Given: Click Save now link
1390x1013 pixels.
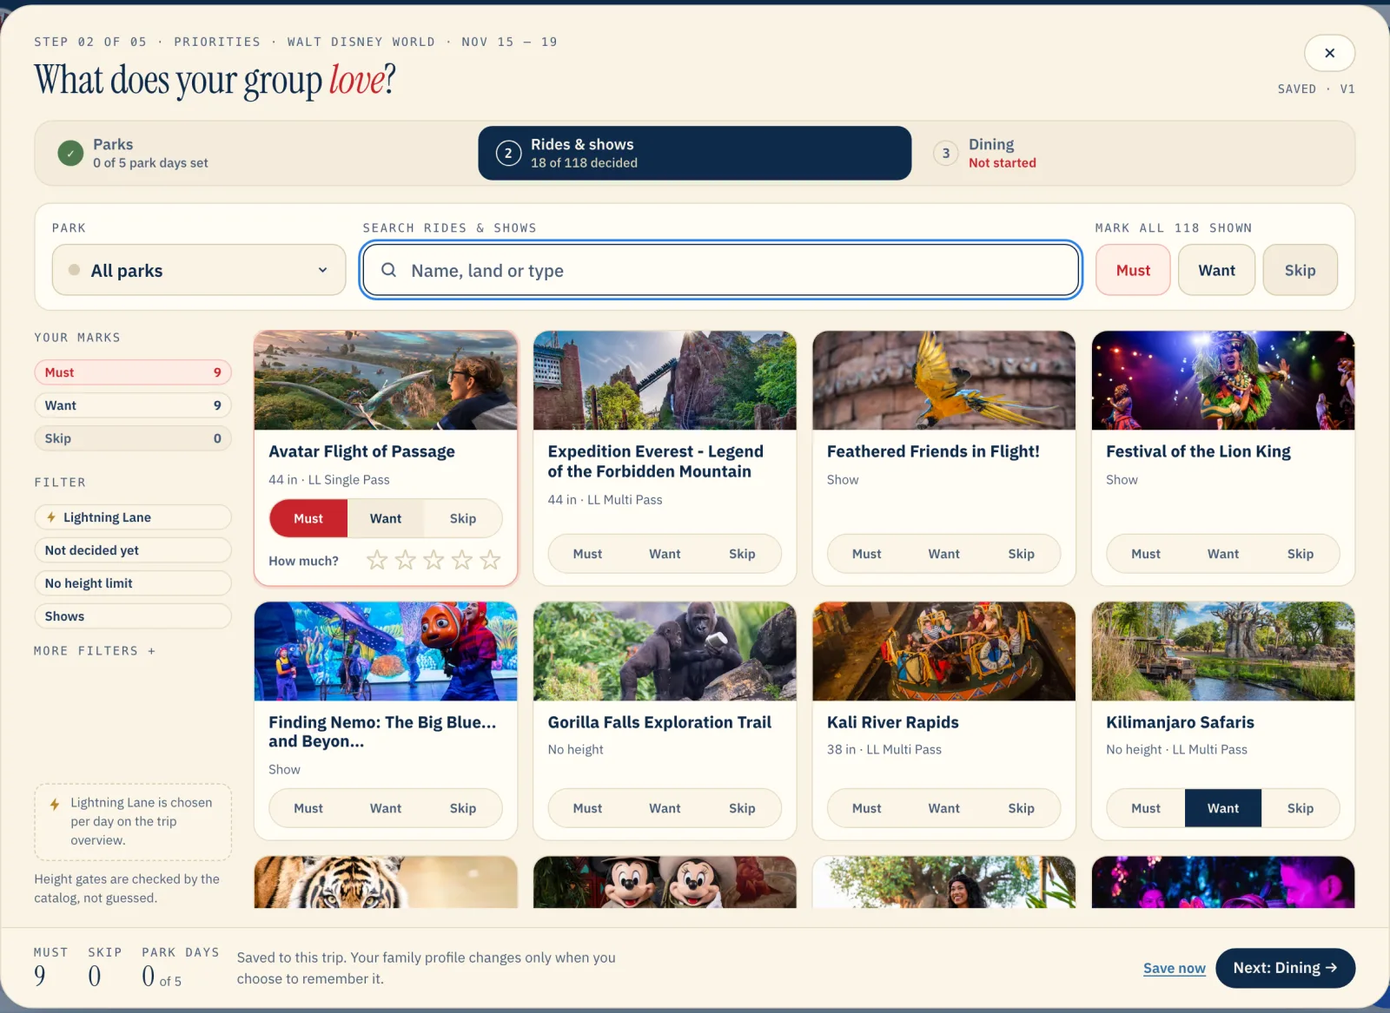Looking at the screenshot, I should [x=1174, y=968].
